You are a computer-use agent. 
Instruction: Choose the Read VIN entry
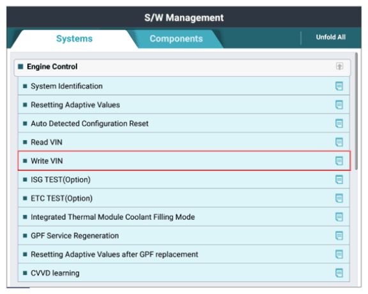point(184,142)
